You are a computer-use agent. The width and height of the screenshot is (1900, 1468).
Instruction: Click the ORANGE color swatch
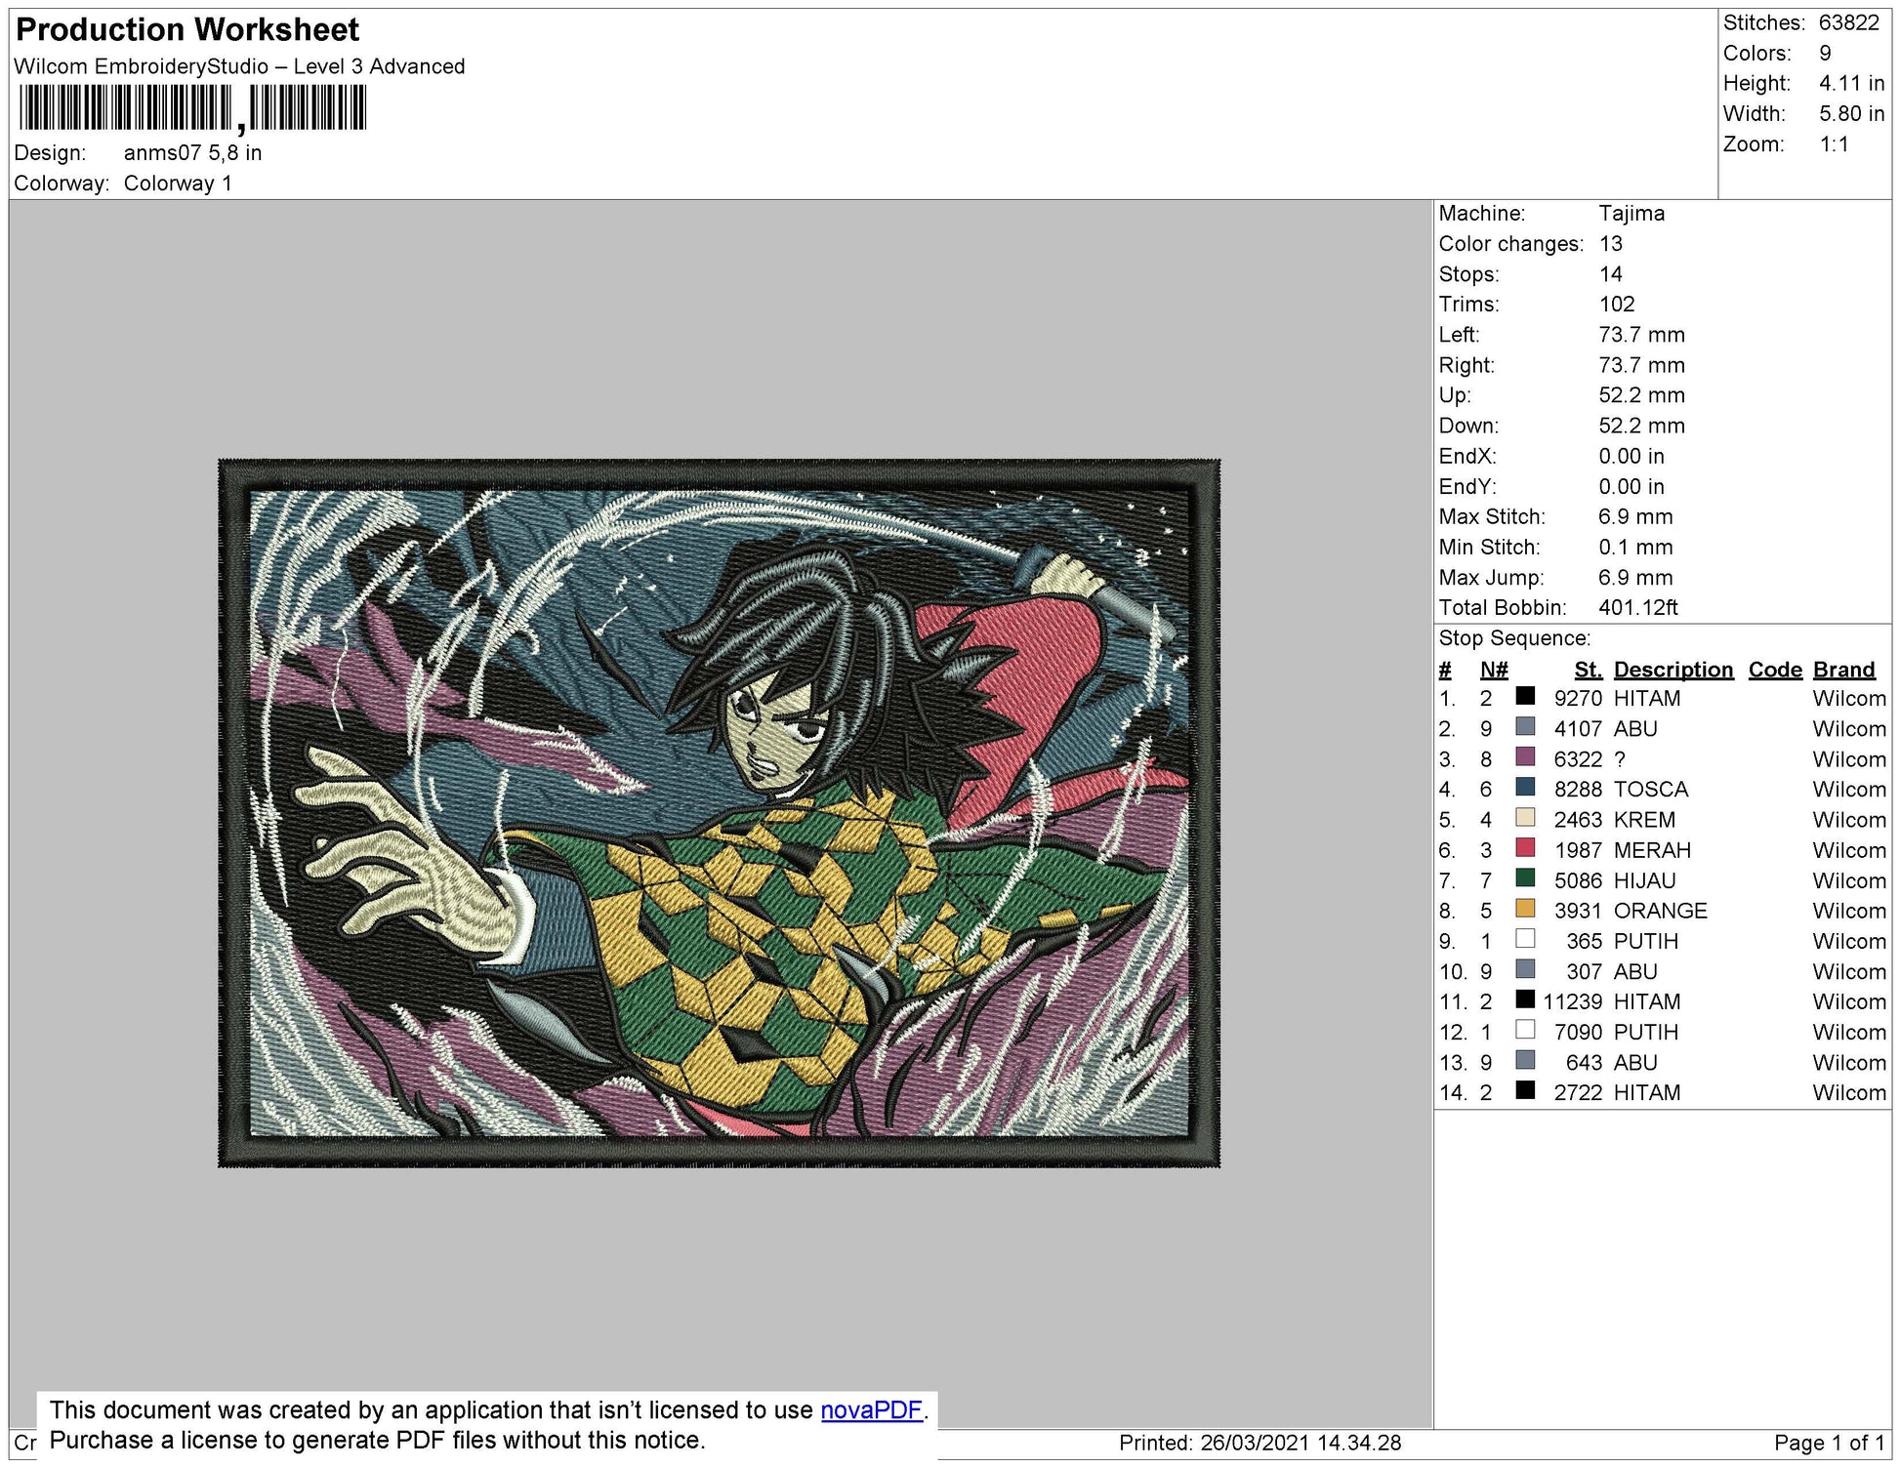coord(1525,909)
